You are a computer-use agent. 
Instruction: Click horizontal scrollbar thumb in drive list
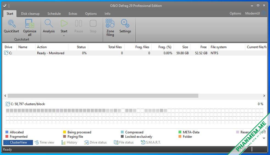(103, 96)
